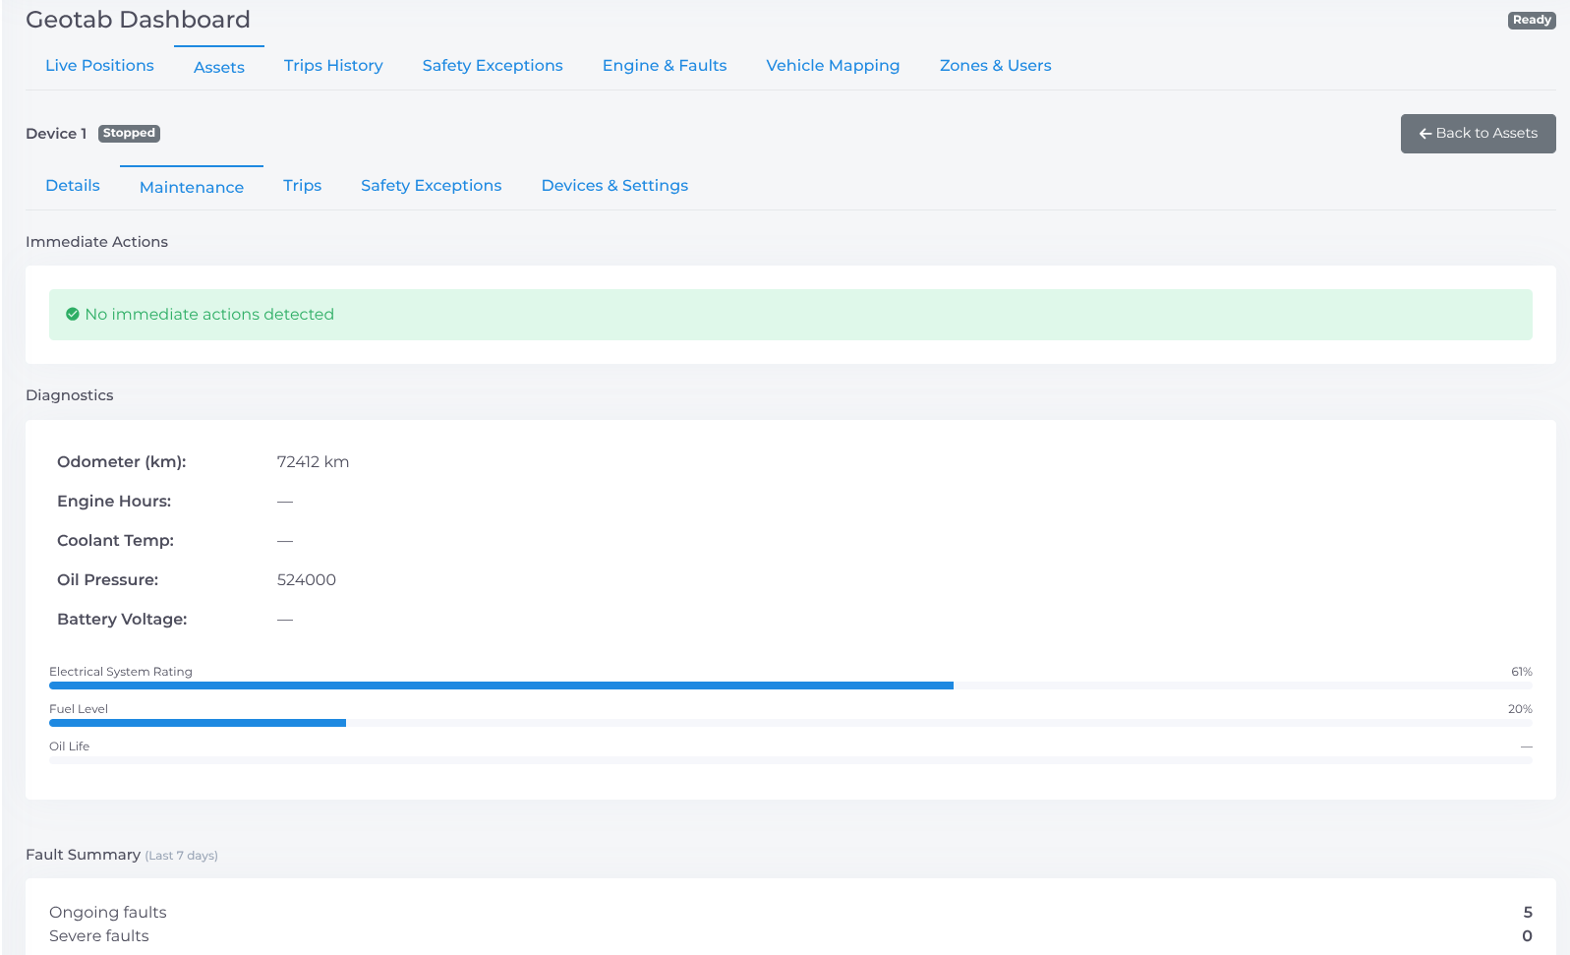This screenshot has height=955, width=1570.
Task: Click the green check-circle icon
Action: 72,315
